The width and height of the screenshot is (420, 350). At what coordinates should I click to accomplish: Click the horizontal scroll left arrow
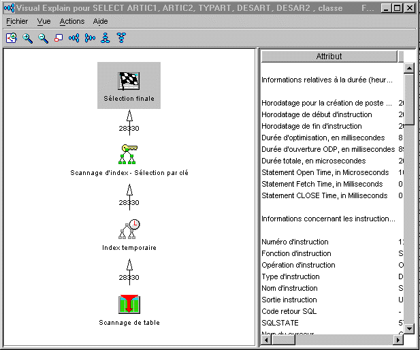click(x=266, y=340)
